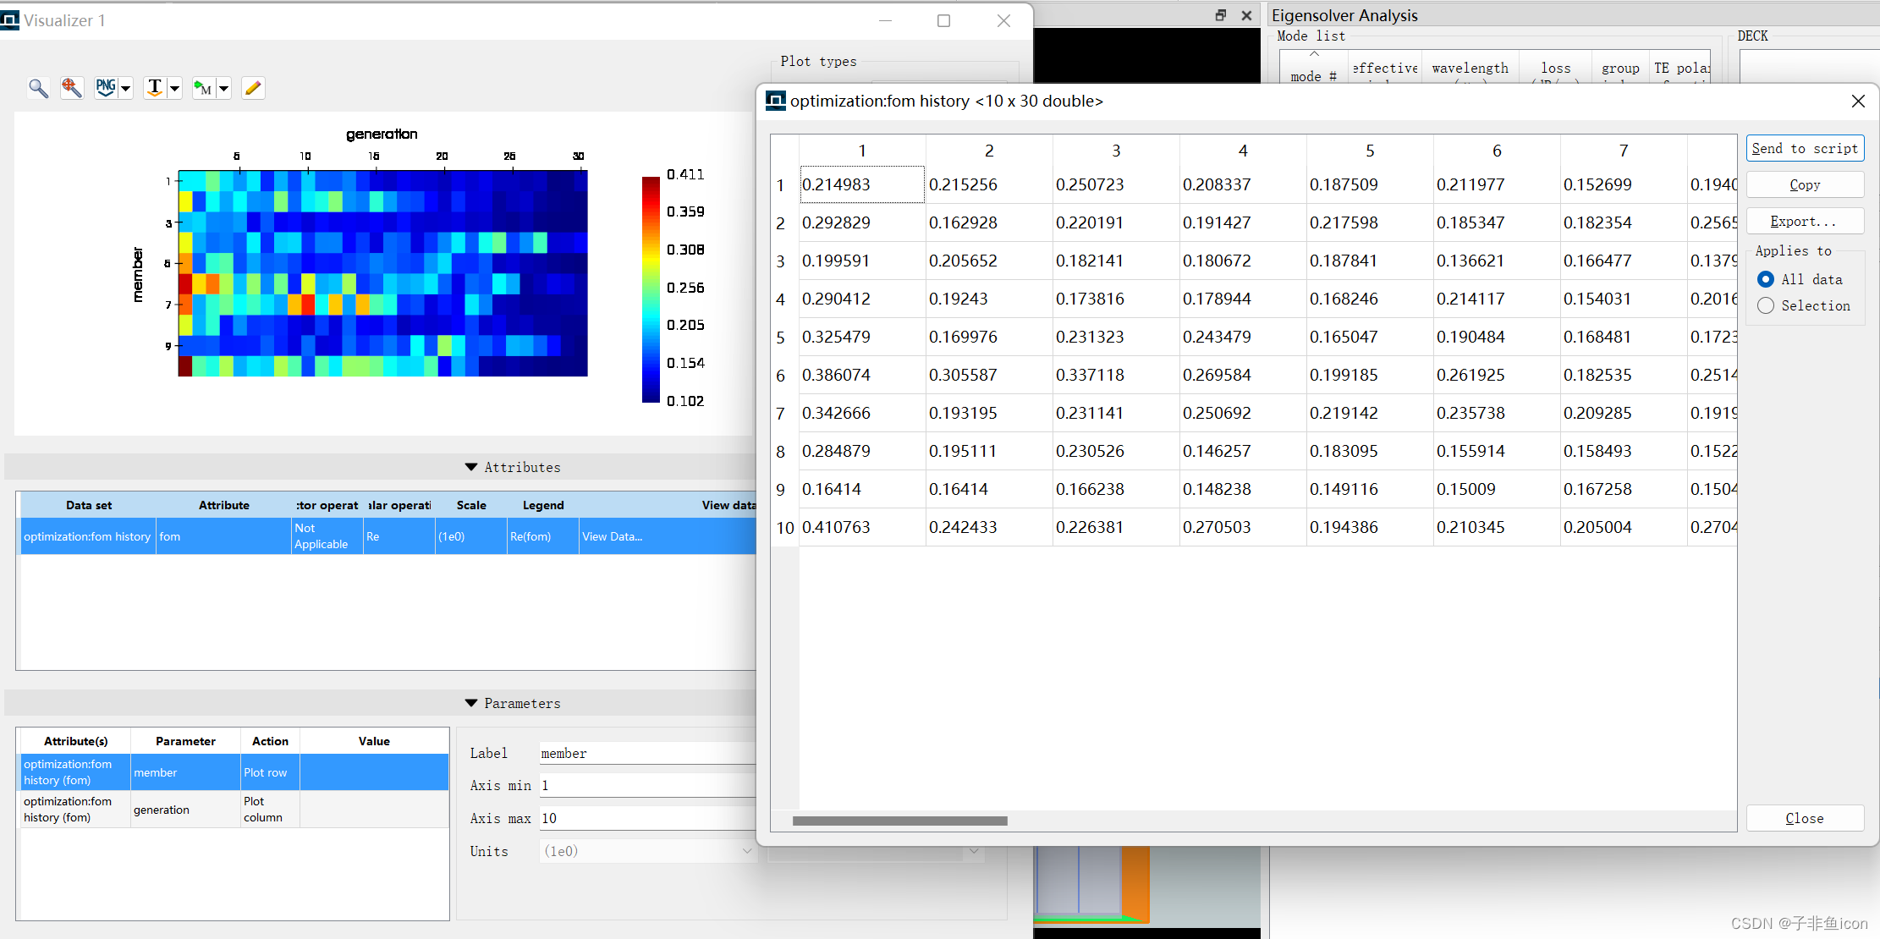This screenshot has width=1880, height=939.
Task: Open the text export dropdown arrow
Action: (x=175, y=88)
